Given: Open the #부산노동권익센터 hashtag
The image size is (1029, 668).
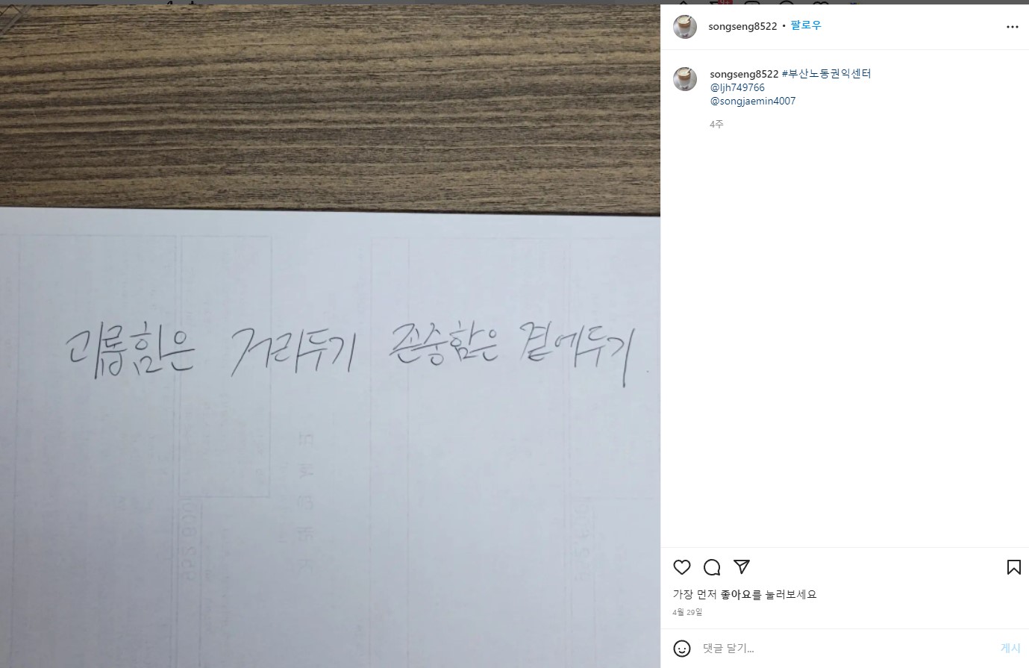Looking at the screenshot, I should tap(826, 74).
